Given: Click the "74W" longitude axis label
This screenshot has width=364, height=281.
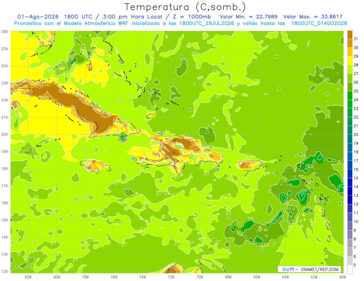Looking at the screenshot, I should point(143,277).
